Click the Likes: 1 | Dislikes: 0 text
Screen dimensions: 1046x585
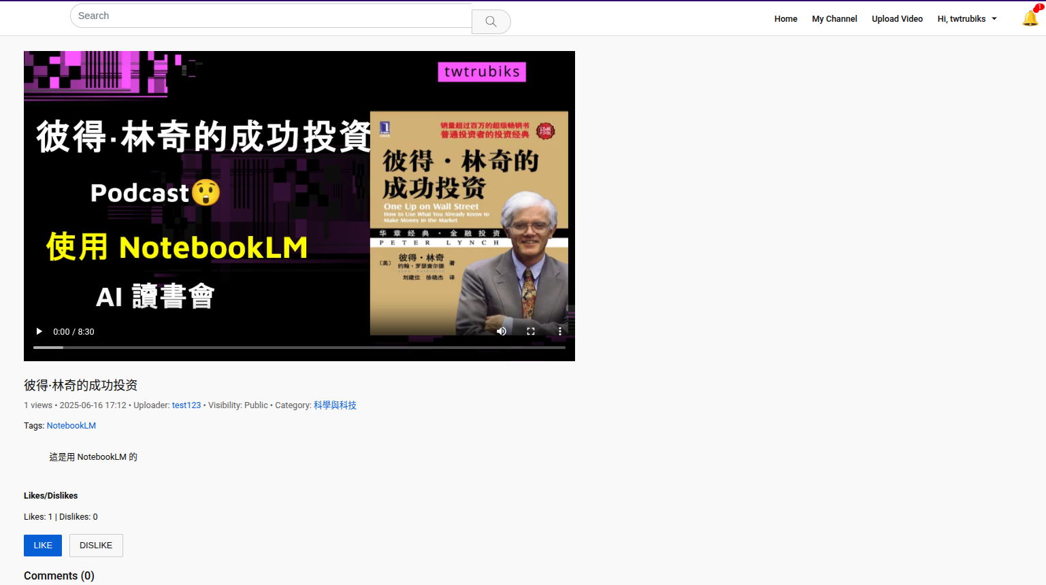[61, 517]
